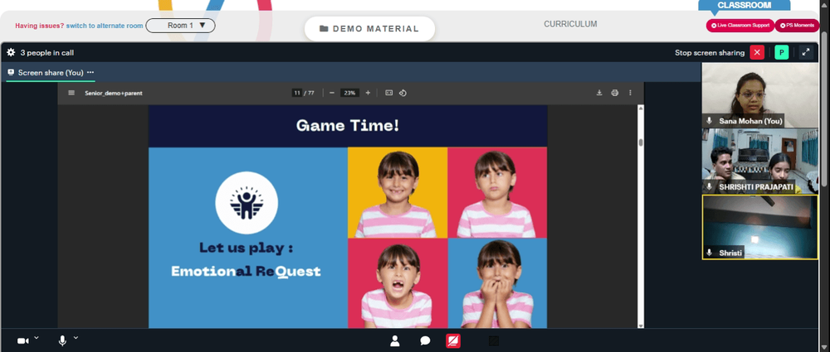This screenshot has height=352, width=830.
Task: Open PDF viewer more options menu
Action: 630,93
